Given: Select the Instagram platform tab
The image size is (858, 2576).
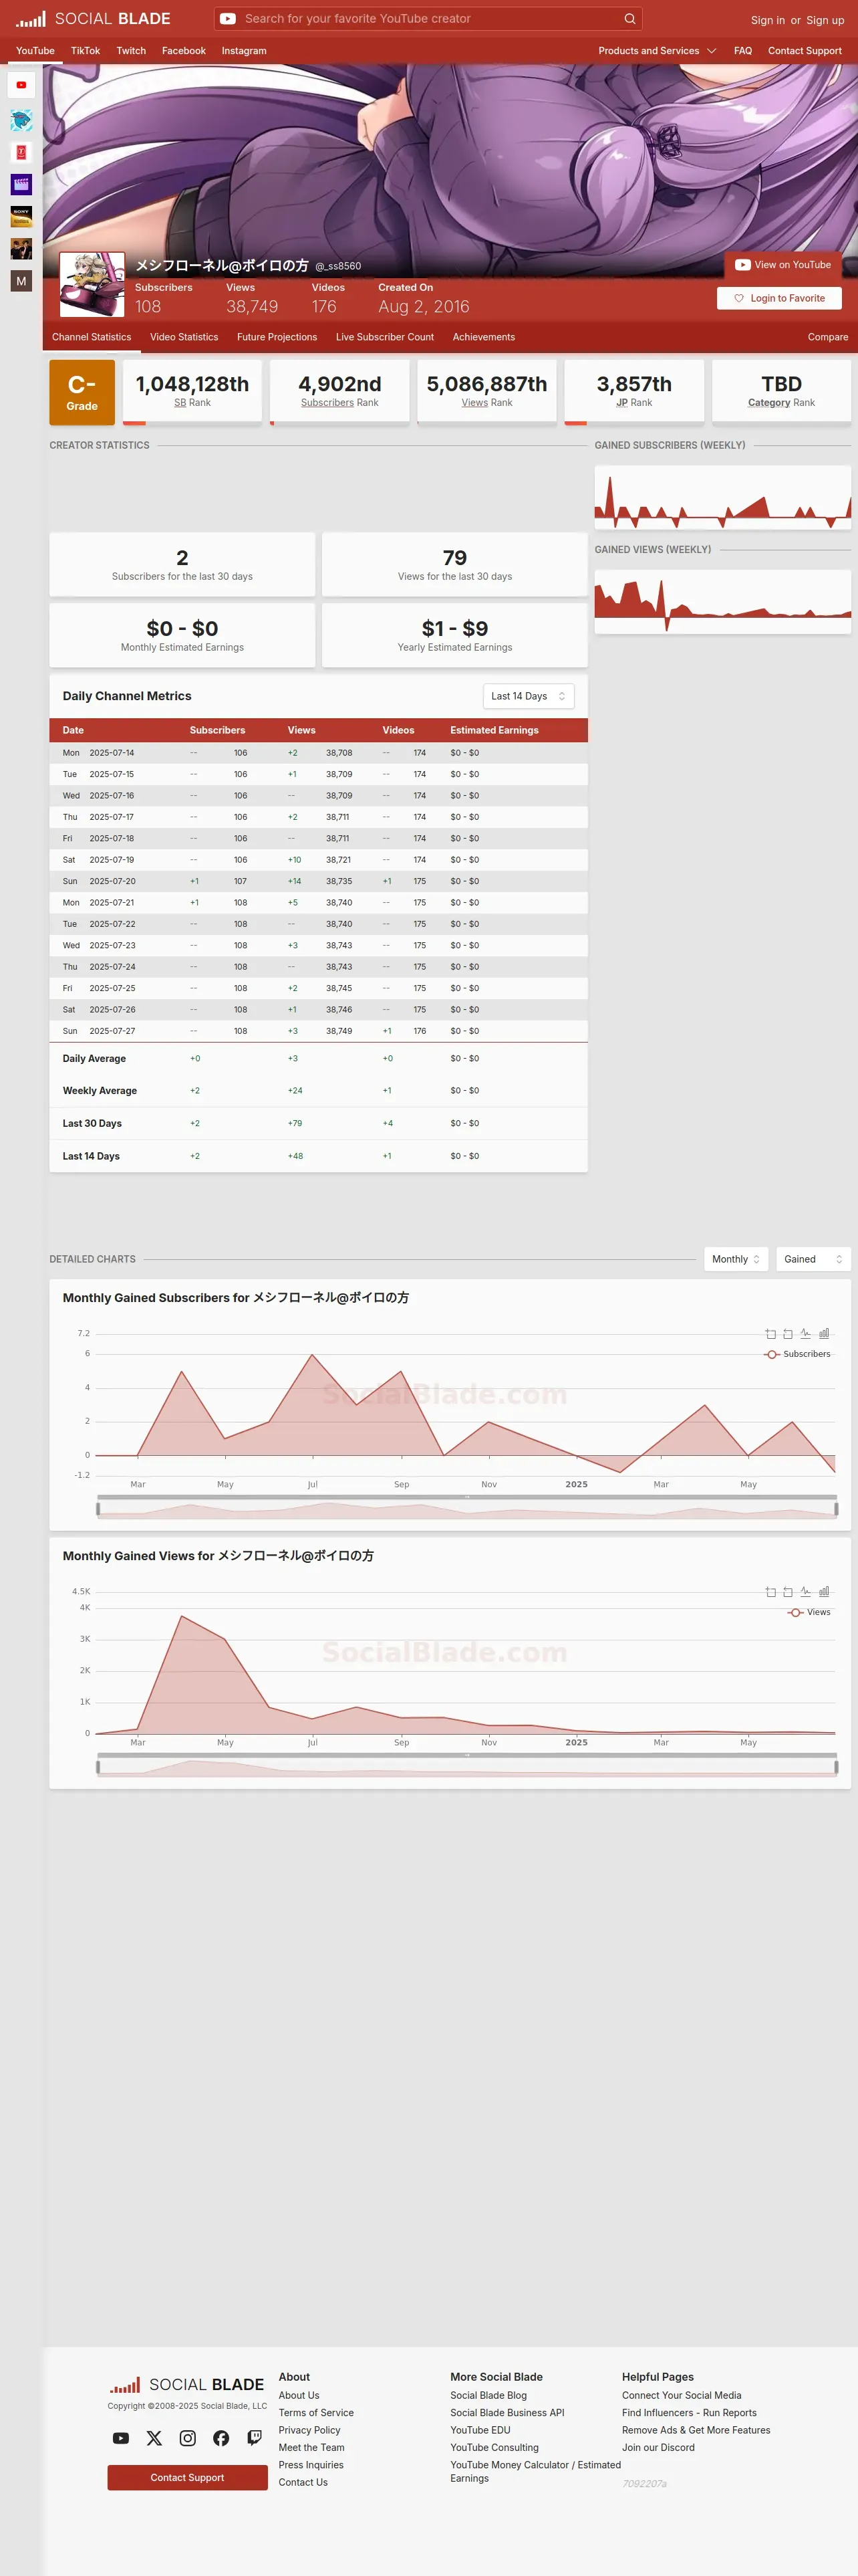Looking at the screenshot, I should click(244, 51).
